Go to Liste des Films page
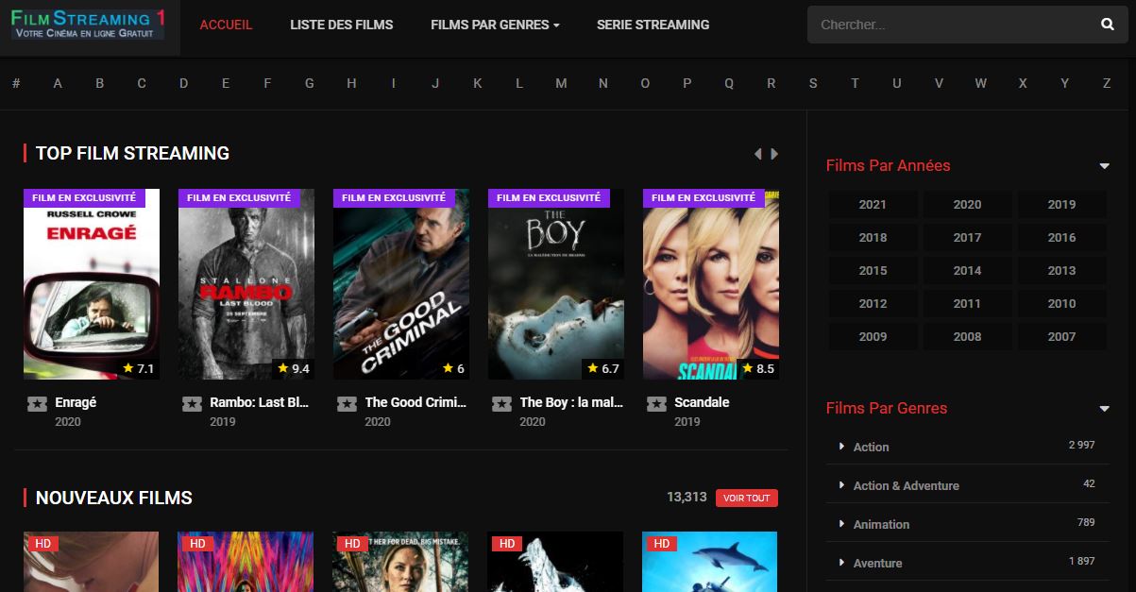This screenshot has width=1136, height=592. point(341,25)
